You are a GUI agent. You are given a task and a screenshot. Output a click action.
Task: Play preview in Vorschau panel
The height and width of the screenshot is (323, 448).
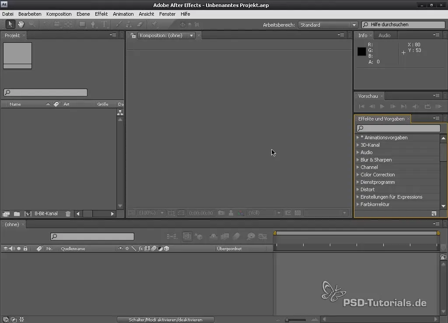[382, 107]
